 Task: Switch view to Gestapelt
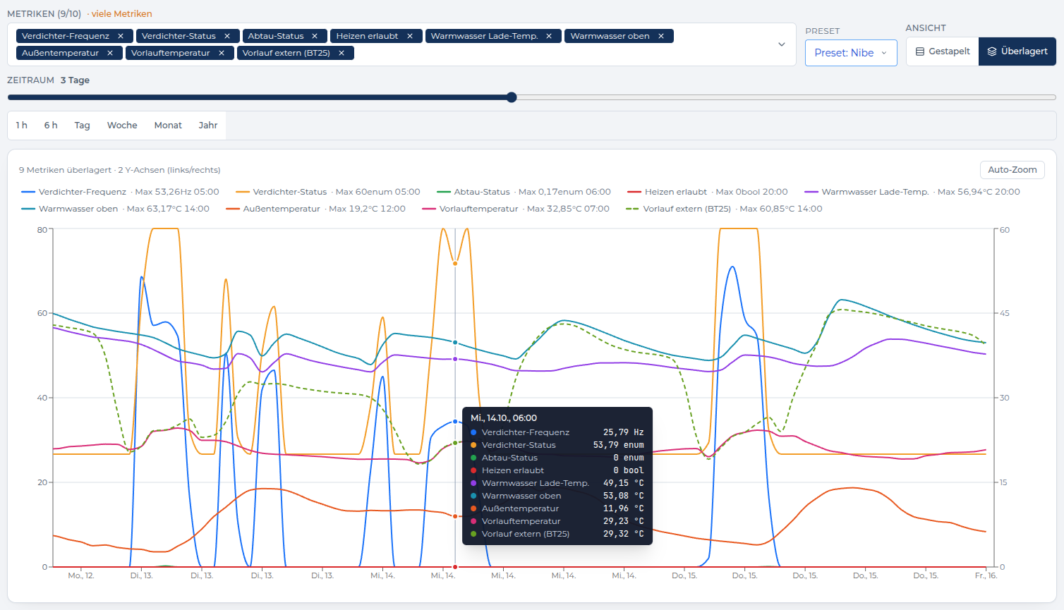tap(943, 51)
